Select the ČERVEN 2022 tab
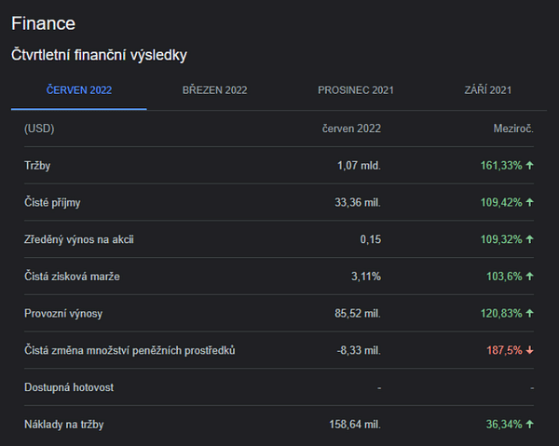The width and height of the screenshot is (559, 446). [x=79, y=90]
